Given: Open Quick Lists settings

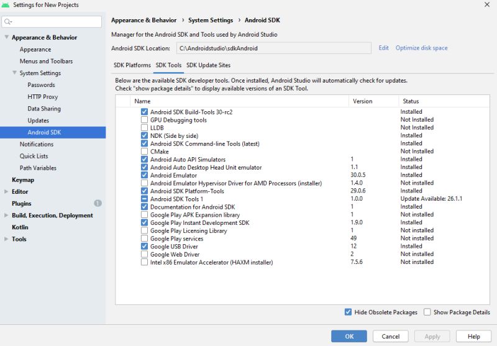Looking at the screenshot, I should click(34, 156).
